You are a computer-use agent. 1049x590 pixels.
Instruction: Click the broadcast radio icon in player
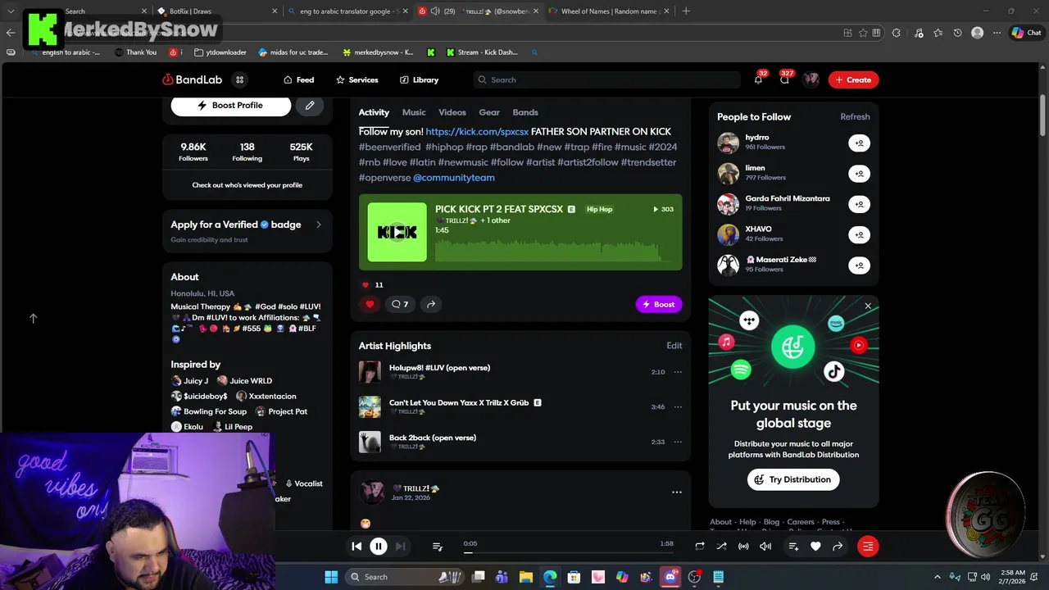click(x=743, y=547)
